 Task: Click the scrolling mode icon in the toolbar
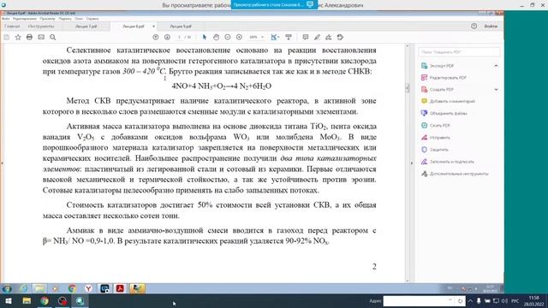[289, 37]
